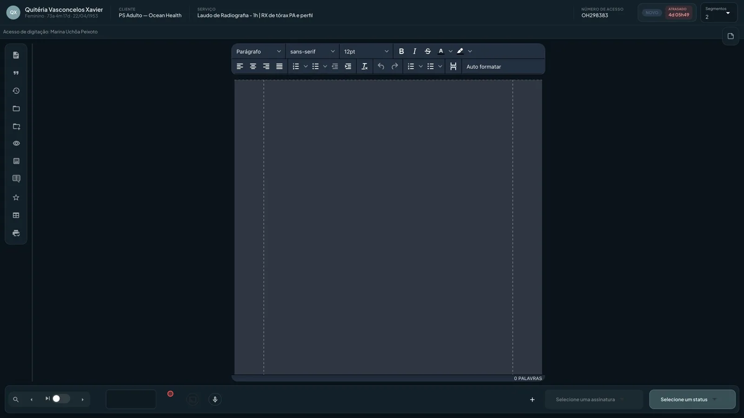744x418 pixels.
Task: Click the search magnifier in bottom bar
Action: click(16, 399)
